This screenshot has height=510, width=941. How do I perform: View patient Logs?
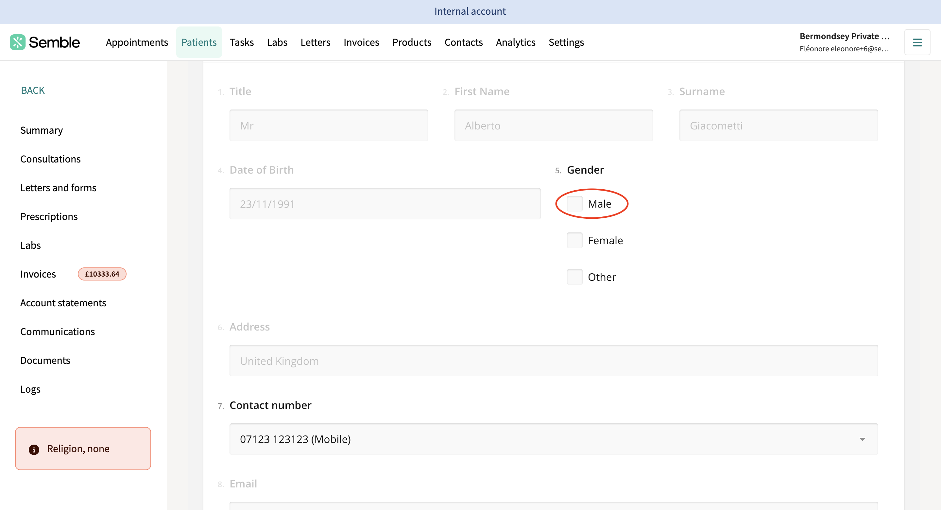(30, 389)
